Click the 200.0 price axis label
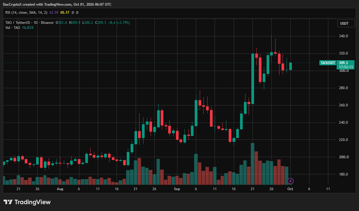Image resolution: width=359 pixels, height=211 pixels. (x=344, y=157)
